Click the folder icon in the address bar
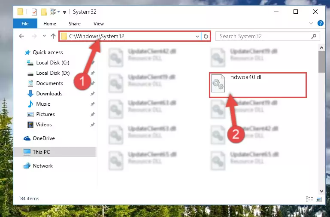 (64, 36)
